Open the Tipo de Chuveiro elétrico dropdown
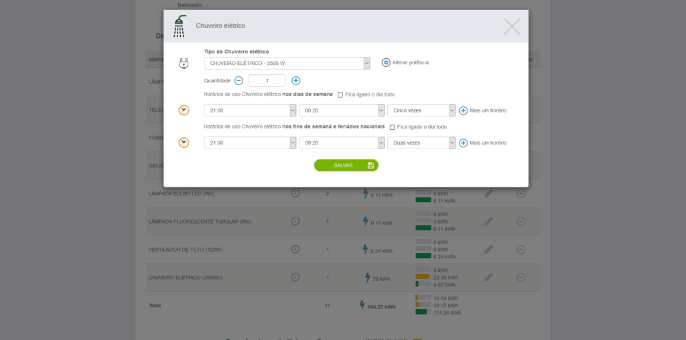The height and width of the screenshot is (340, 686). pyautogui.click(x=287, y=63)
